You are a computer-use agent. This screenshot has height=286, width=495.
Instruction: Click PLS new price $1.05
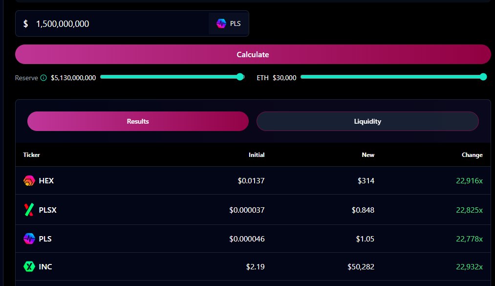pos(365,239)
